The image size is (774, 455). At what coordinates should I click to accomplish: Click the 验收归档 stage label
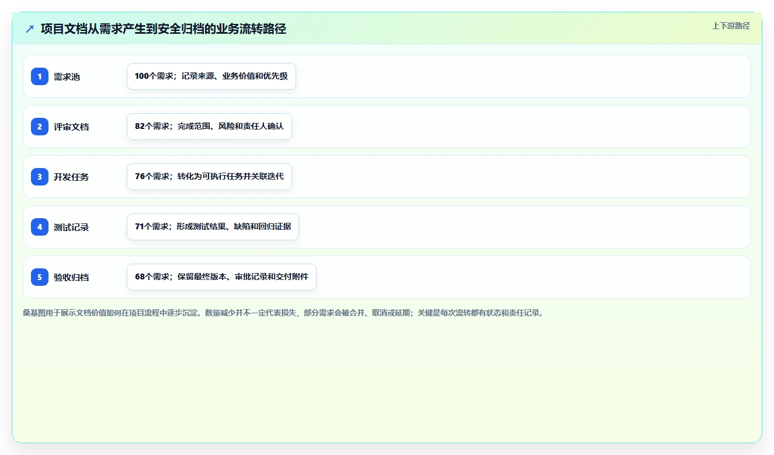[71, 277]
